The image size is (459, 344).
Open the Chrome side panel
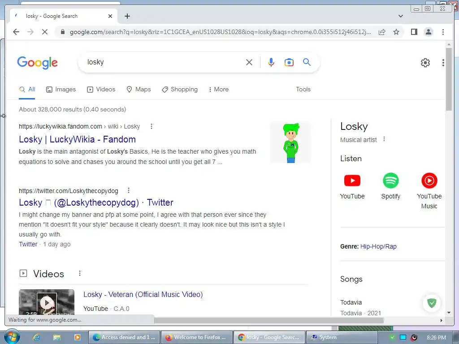[414, 32]
